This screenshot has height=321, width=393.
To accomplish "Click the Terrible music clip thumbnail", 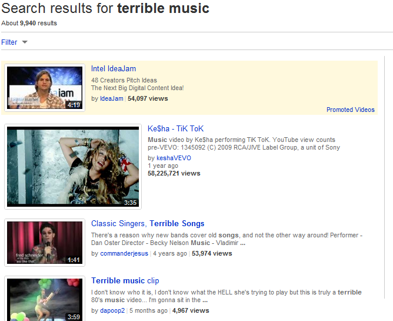I will pos(45,299).
